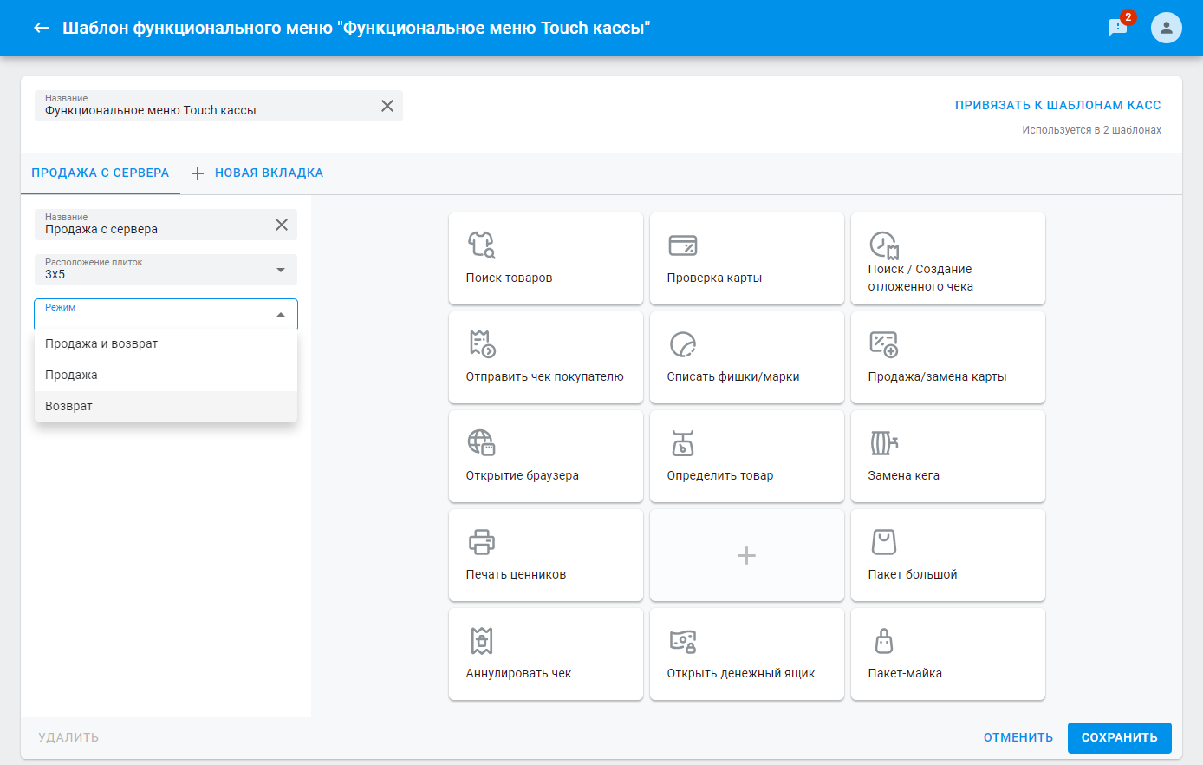Click the Открытие браузера globe icon
The width and height of the screenshot is (1203, 765).
click(x=482, y=442)
